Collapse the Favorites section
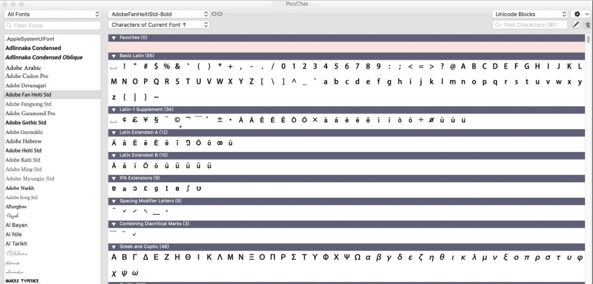The height and width of the screenshot is (284, 593). click(x=113, y=36)
